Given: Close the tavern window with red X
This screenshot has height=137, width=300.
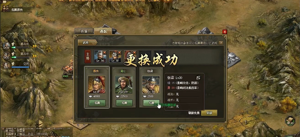Looking at the screenshot, I should (x=225, y=32).
